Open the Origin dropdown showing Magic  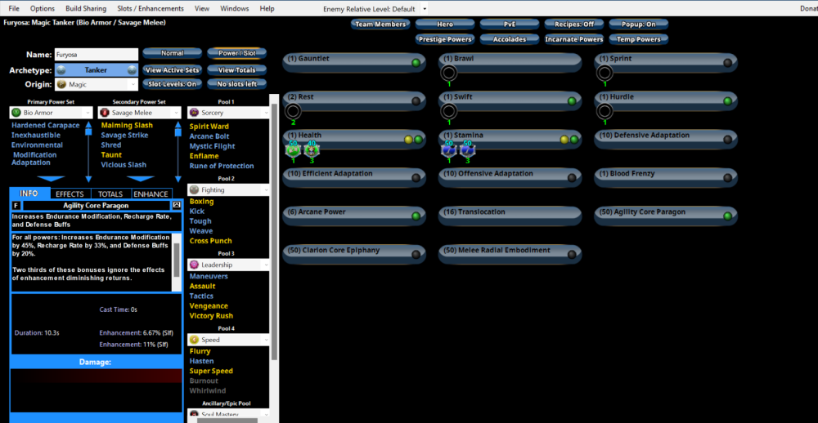[x=96, y=84]
